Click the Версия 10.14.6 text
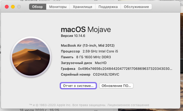This screenshot has height=111, width=183. [73, 36]
